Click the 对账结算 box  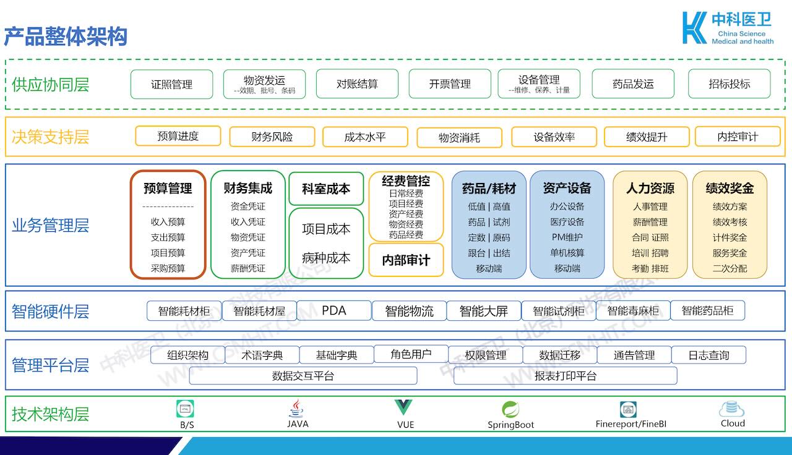pos(357,84)
